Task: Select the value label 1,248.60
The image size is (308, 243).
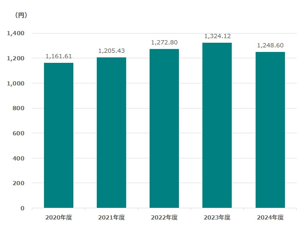Action: (270, 45)
